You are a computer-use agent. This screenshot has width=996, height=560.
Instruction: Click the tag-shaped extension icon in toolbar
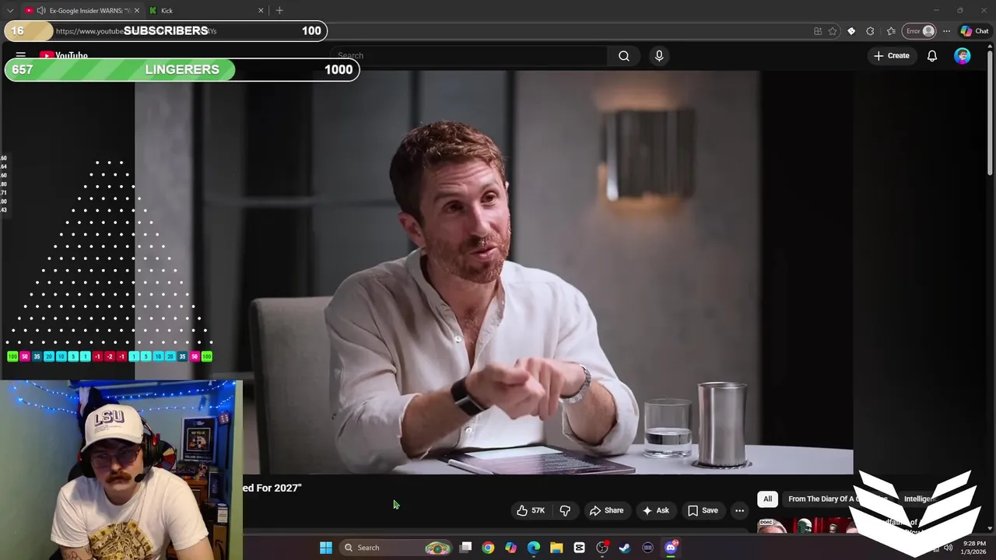coord(851,31)
